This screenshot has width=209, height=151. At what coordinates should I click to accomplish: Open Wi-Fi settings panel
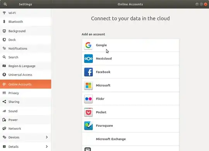[x=26, y=13]
